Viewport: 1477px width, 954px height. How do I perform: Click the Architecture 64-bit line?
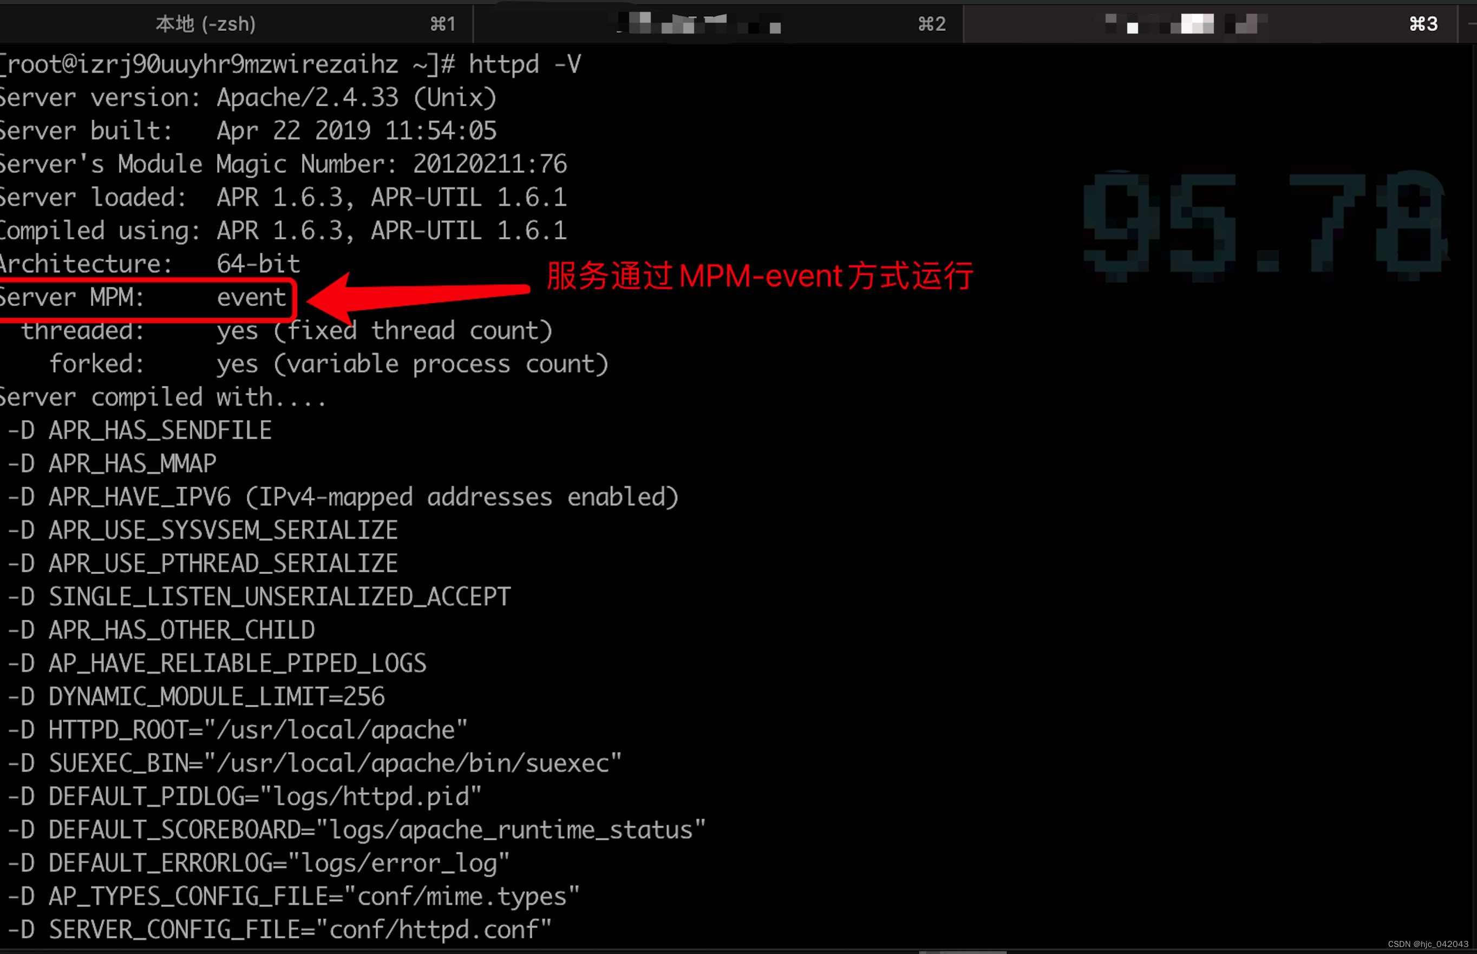(149, 264)
